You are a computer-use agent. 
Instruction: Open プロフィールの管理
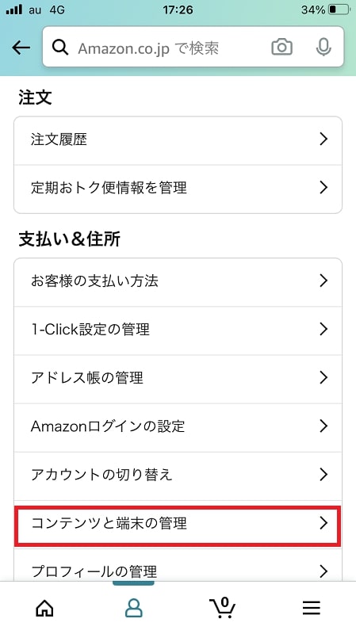[178, 566]
